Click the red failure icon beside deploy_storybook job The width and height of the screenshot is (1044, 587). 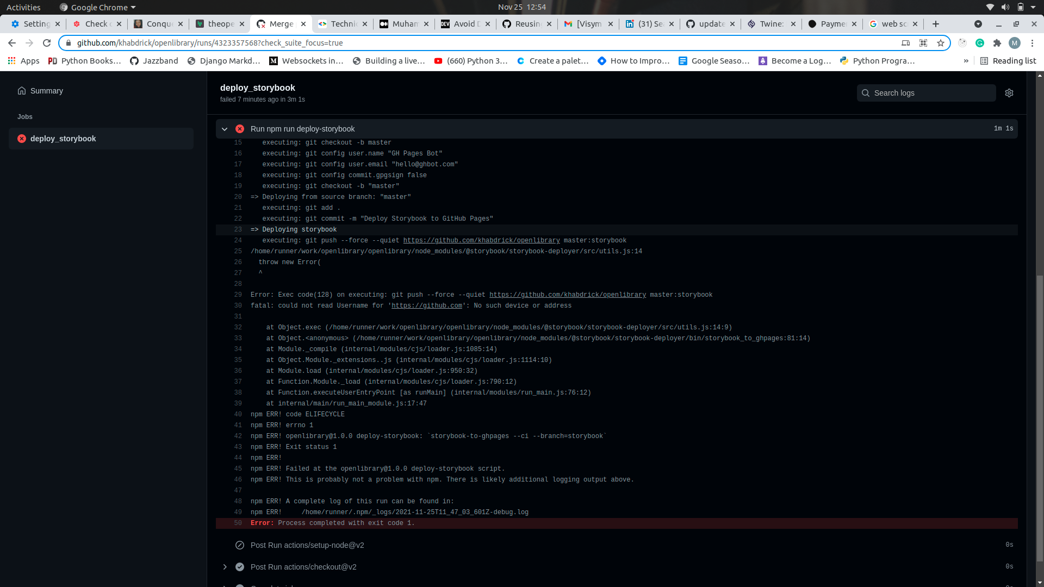(22, 139)
